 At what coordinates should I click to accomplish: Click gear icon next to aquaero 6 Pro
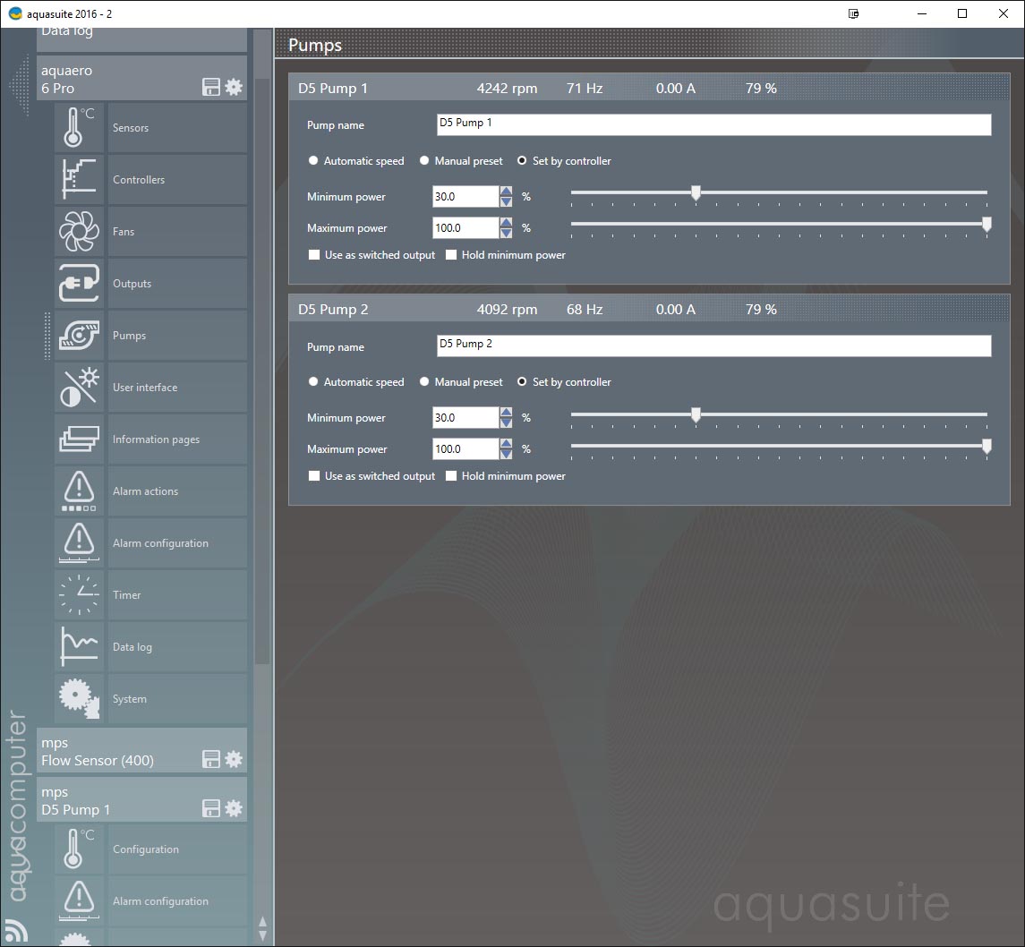(234, 87)
